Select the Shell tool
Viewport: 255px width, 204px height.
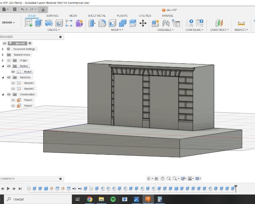pos(112,23)
